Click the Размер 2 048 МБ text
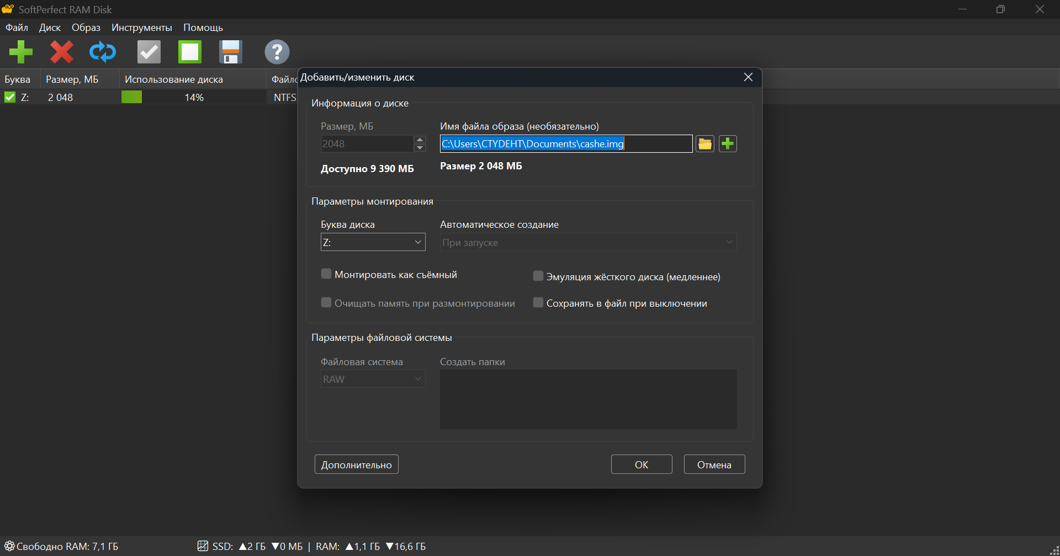Viewport: 1060px width, 556px height. [x=481, y=166]
